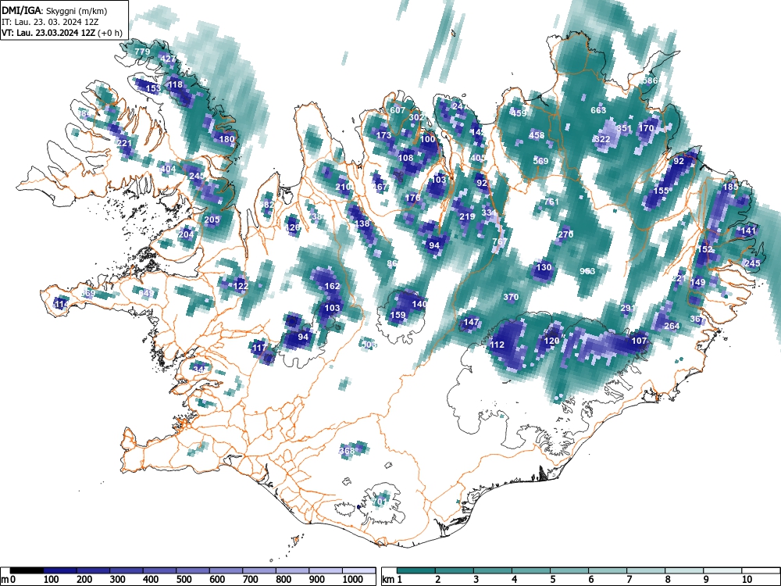Click the visibility value 153
The width and height of the screenshot is (781, 586).
(153, 89)
